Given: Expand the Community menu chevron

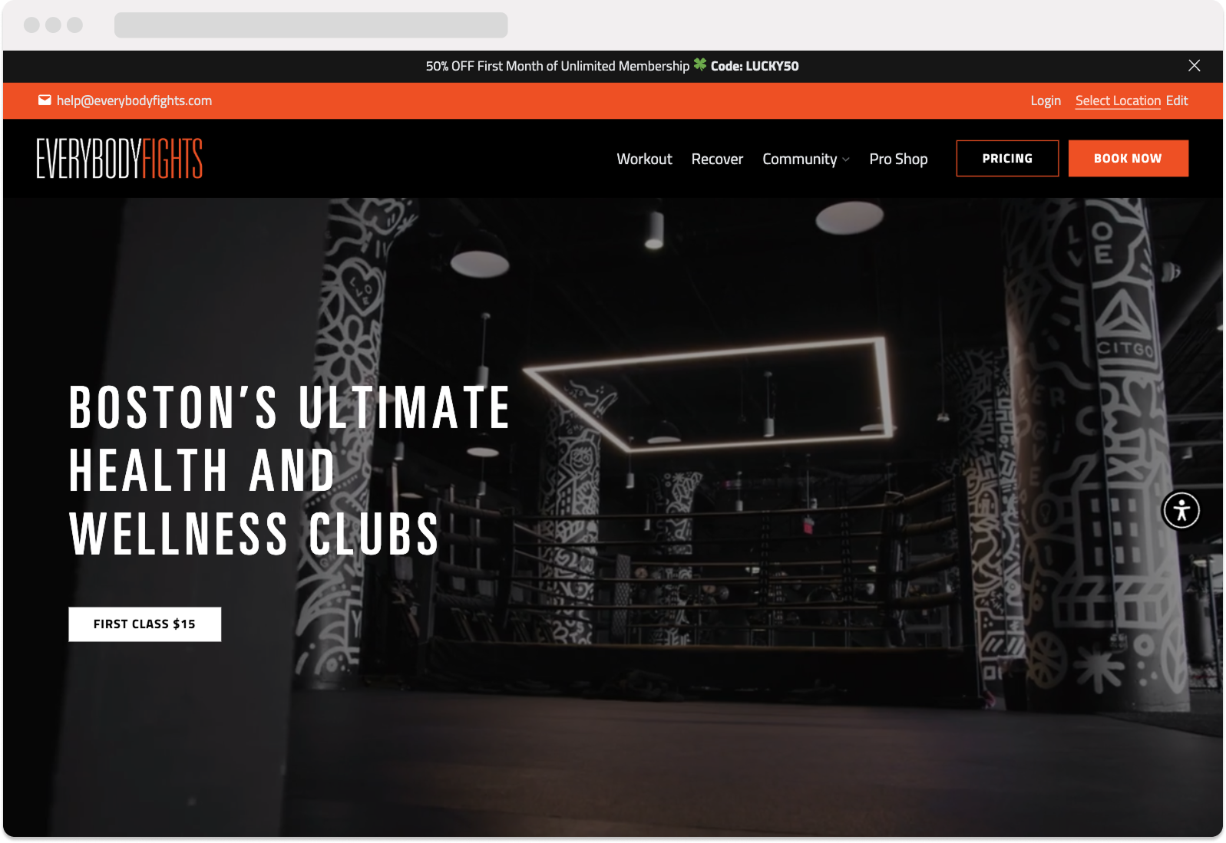Looking at the screenshot, I should pos(846,160).
